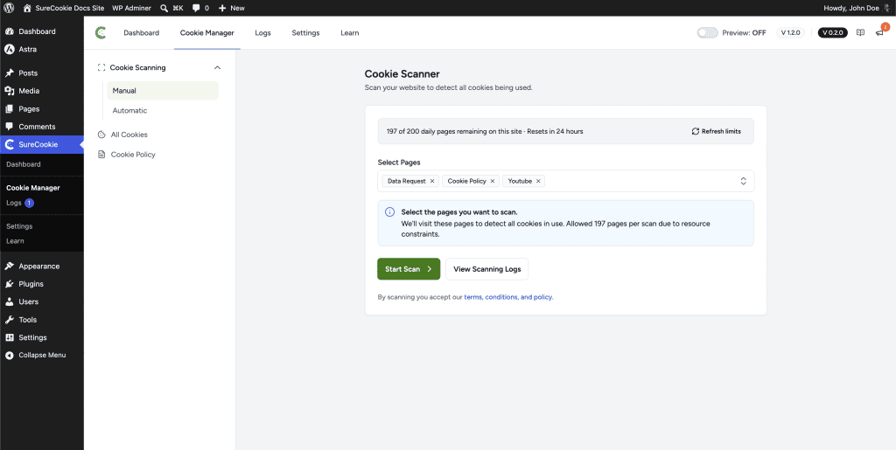
Task: Open the Select Pages dropdown arrows
Action: point(744,181)
